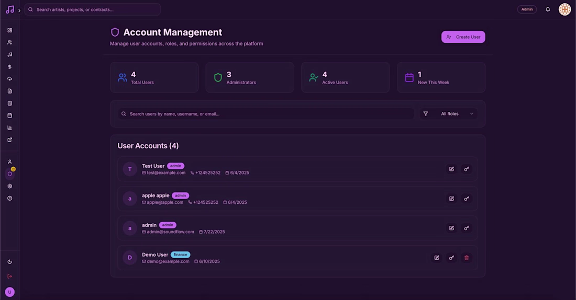Click key icon for admin@soundflow.com account
This screenshot has width=576, height=300.
pyautogui.click(x=466, y=228)
